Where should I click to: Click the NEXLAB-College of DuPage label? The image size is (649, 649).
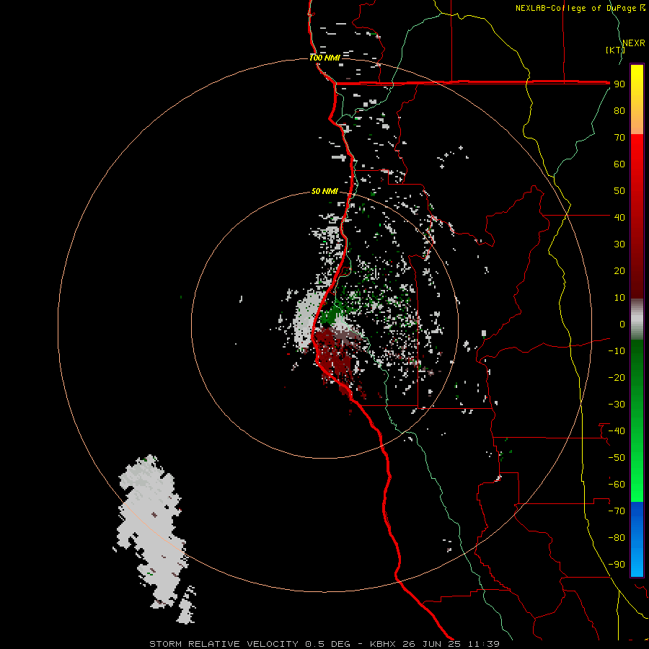(x=580, y=8)
